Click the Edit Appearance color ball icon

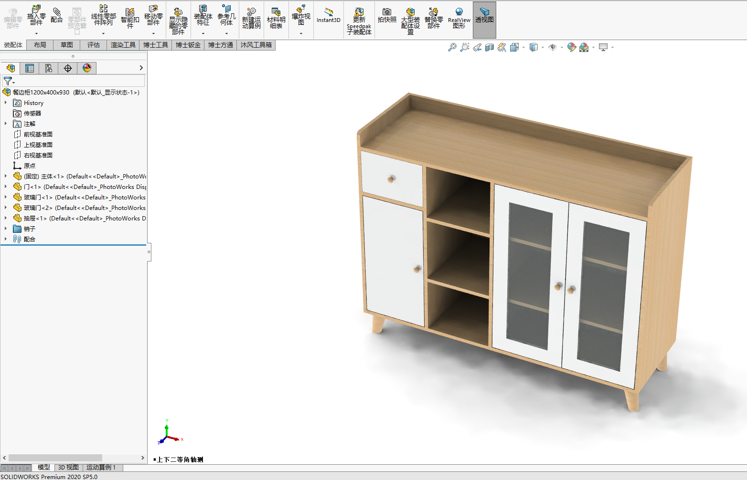[571, 47]
